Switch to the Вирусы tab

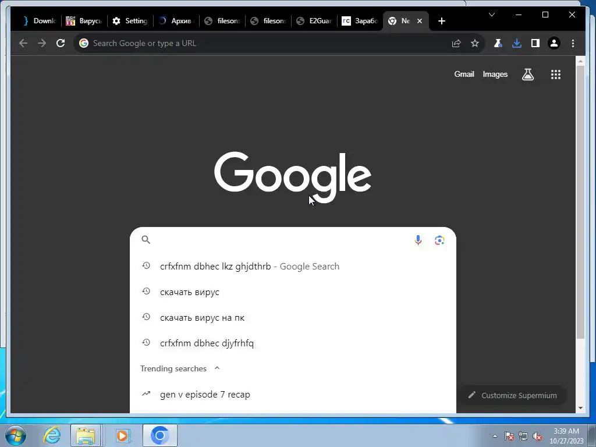tap(84, 21)
